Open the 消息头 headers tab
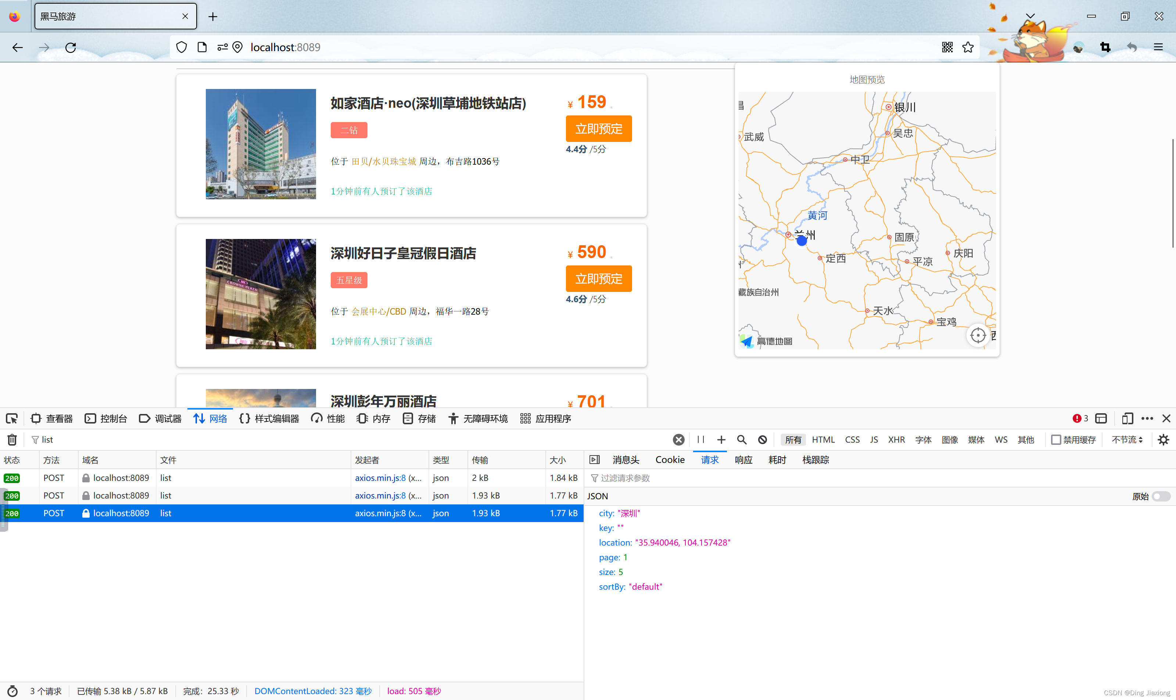 626,460
